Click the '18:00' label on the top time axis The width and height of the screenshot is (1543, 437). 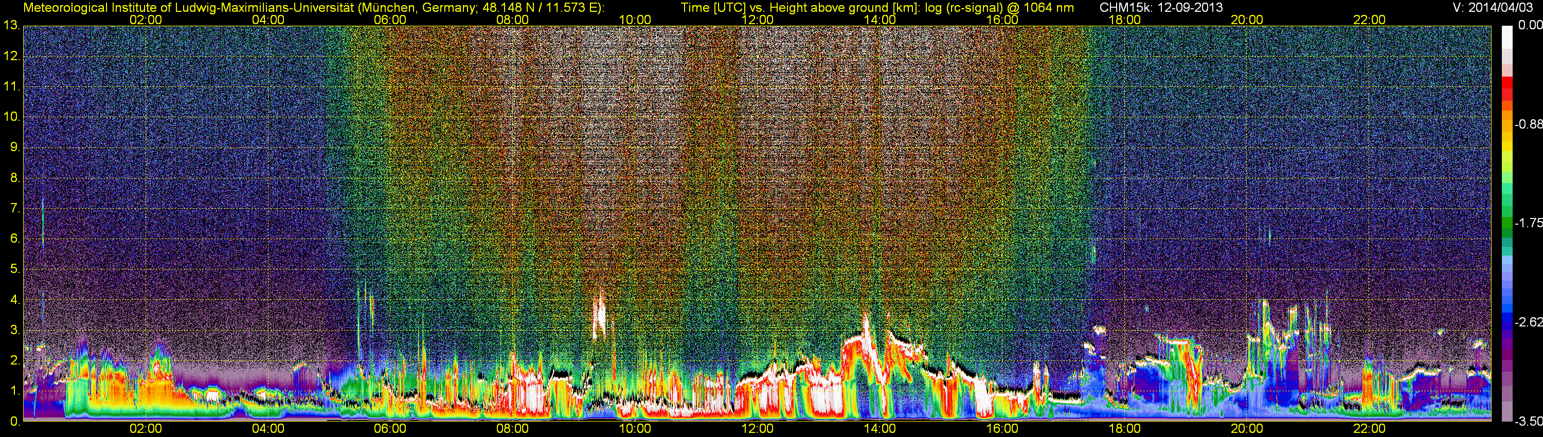[x=1124, y=20]
